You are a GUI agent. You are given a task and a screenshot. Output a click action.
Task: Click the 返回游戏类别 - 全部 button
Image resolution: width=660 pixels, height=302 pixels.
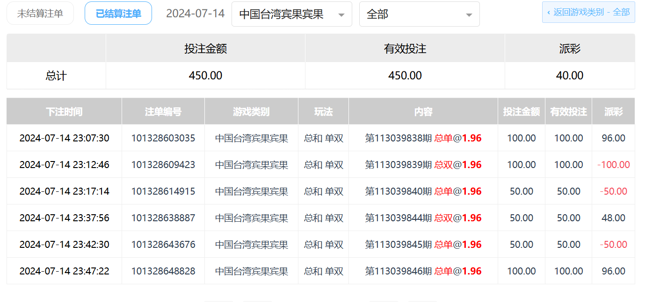pyautogui.click(x=588, y=13)
